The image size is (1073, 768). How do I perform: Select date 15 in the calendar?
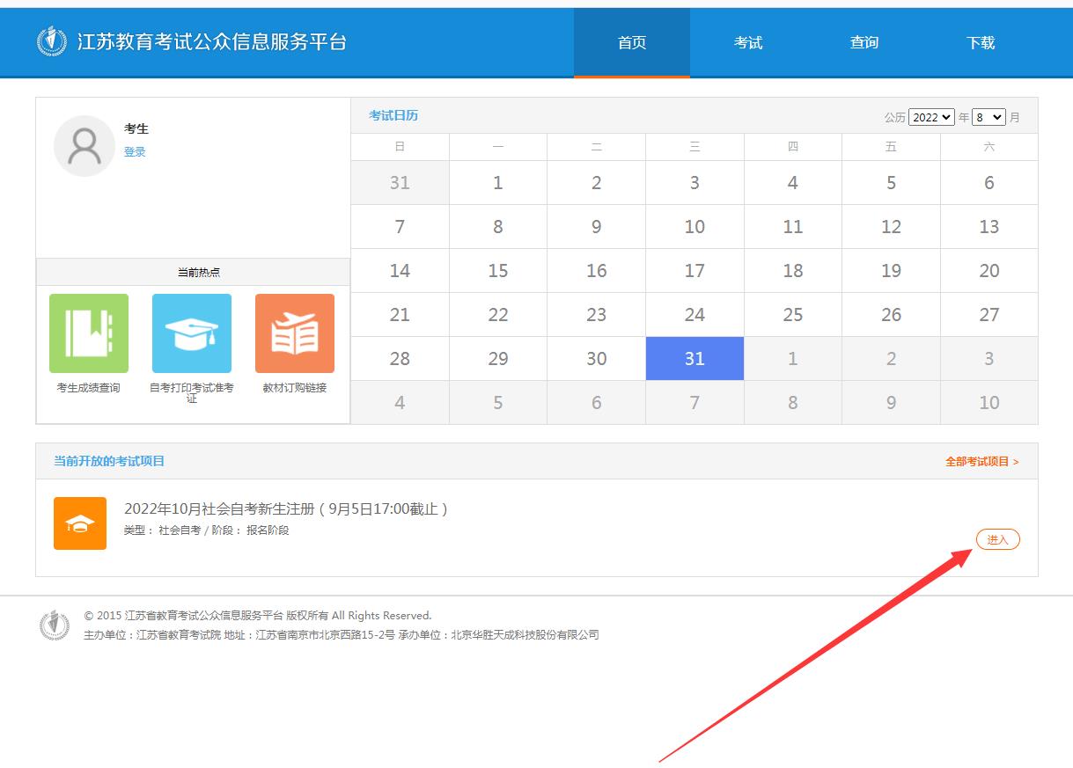(498, 271)
